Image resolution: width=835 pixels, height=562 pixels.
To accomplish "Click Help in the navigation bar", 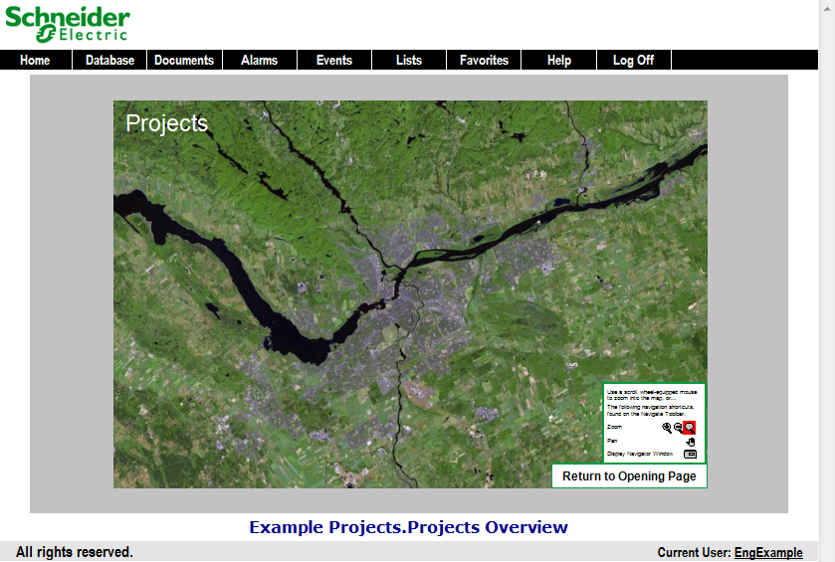I will pos(558,61).
